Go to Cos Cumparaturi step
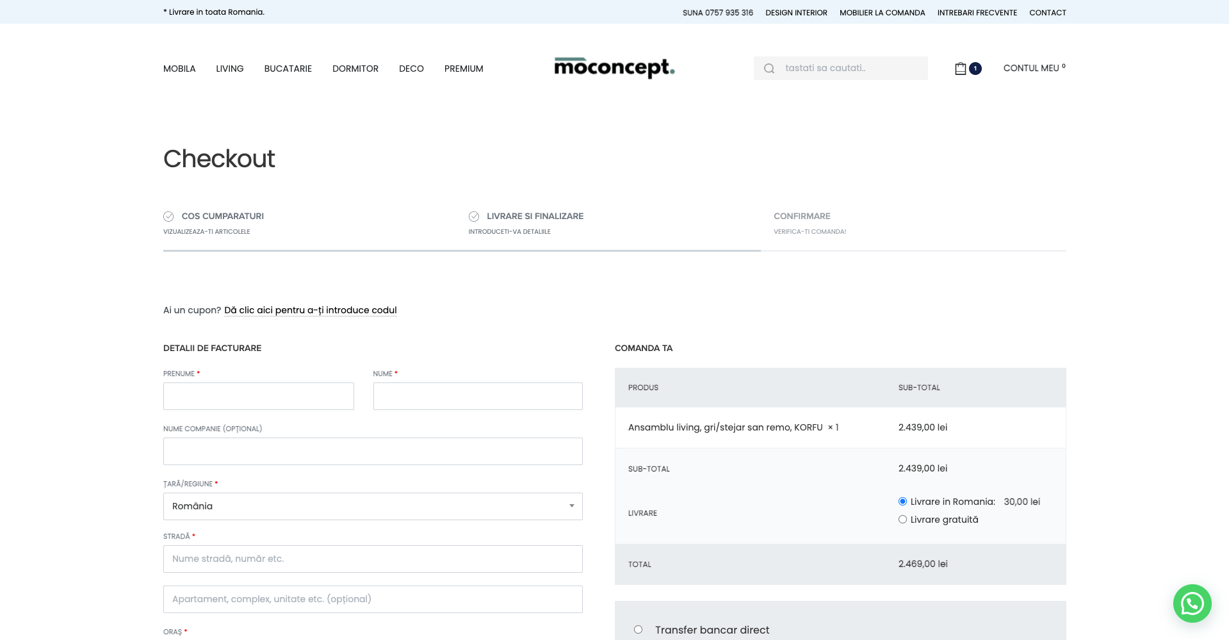The image size is (1229, 640). pos(223,217)
